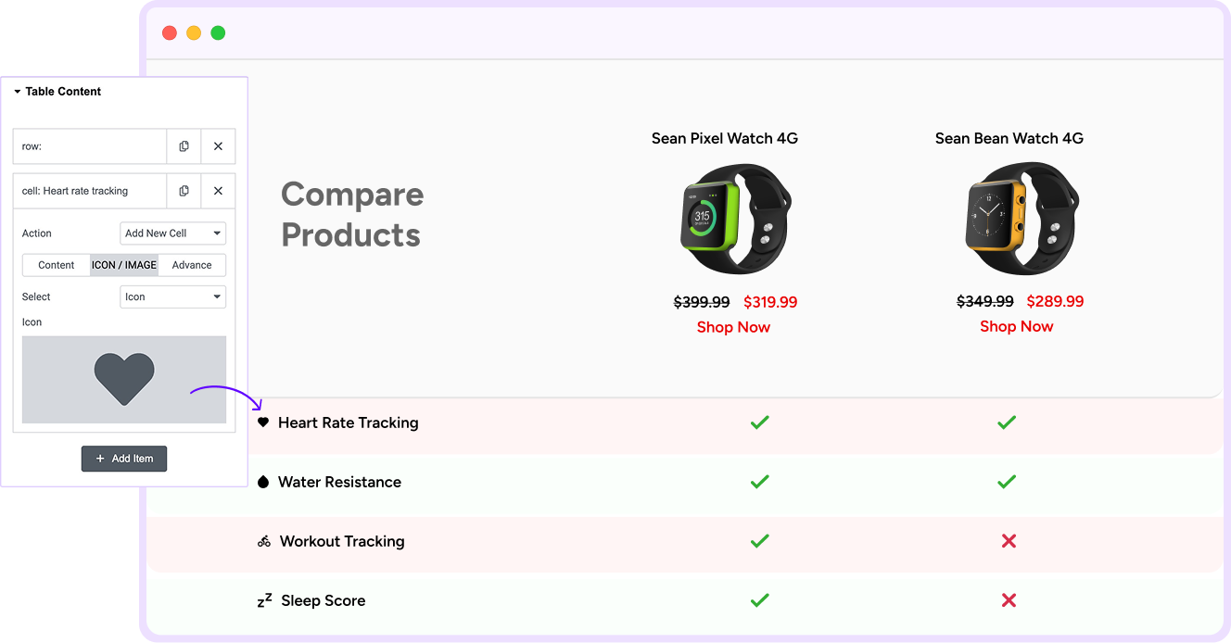Click water drop icon beside Water Resistance
This screenshot has height=643, width=1231.
(263, 482)
